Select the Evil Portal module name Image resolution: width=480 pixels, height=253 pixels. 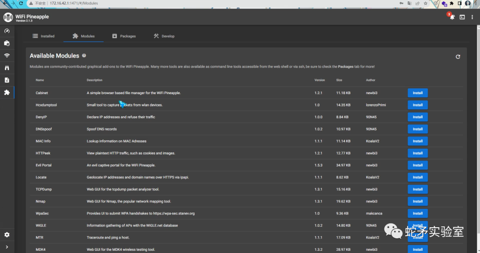[x=44, y=165]
